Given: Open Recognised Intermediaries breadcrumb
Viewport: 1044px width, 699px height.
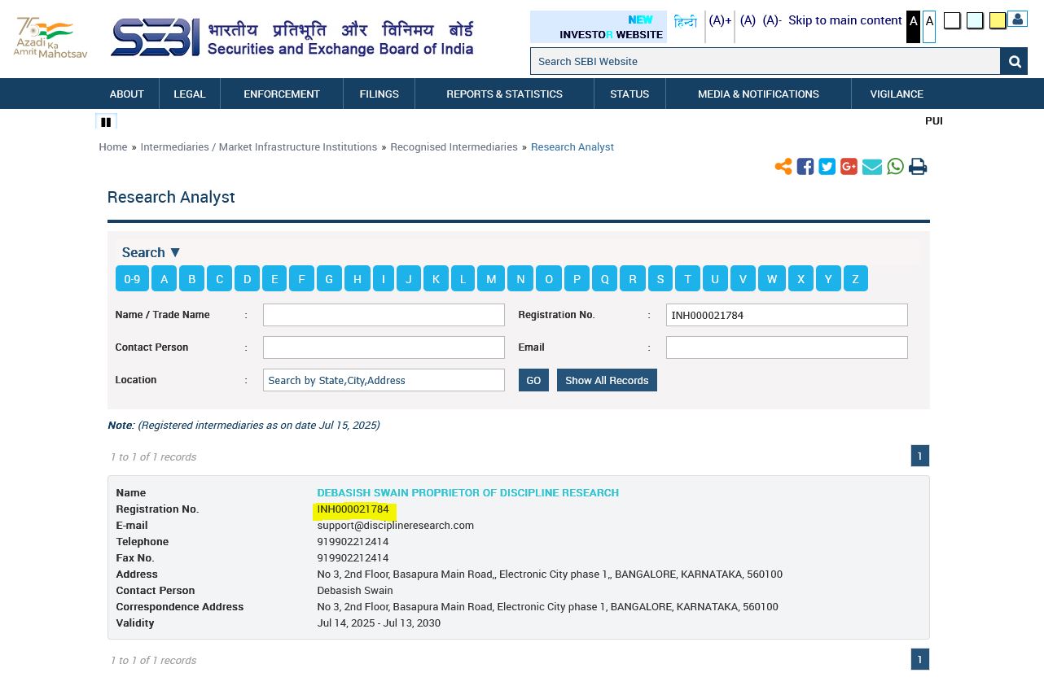Looking at the screenshot, I should pyautogui.click(x=454, y=147).
